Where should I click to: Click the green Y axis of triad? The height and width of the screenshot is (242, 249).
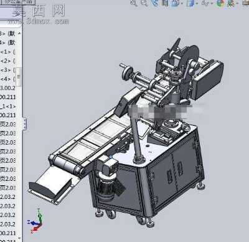[x=39, y=216]
